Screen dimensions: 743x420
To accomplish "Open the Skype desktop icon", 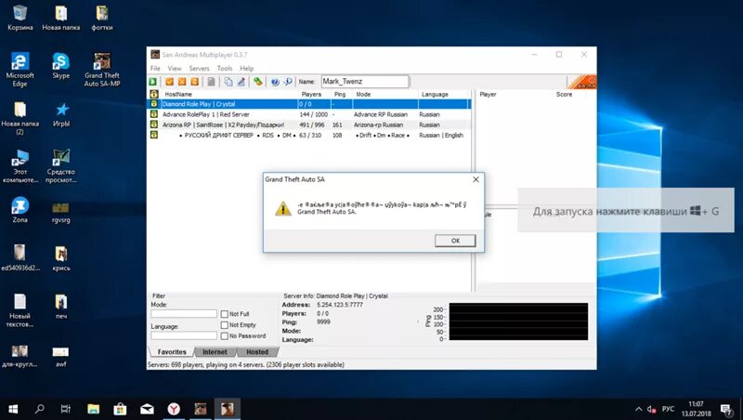I will [61, 65].
